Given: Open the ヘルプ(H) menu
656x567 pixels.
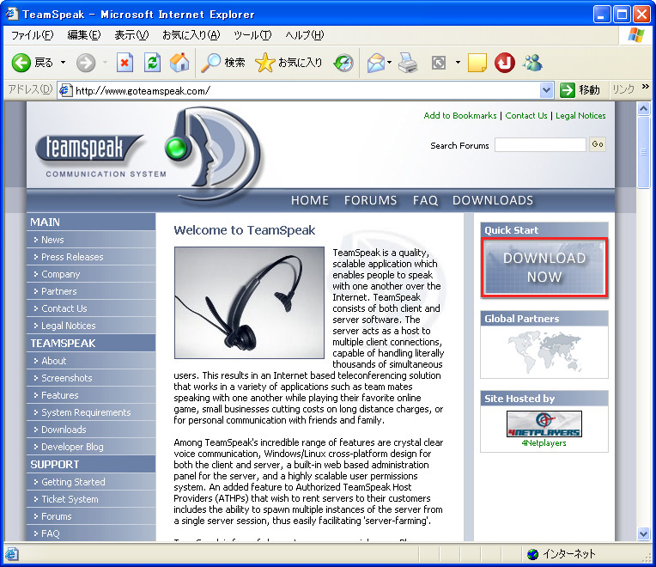Looking at the screenshot, I should [x=305, y=35].
